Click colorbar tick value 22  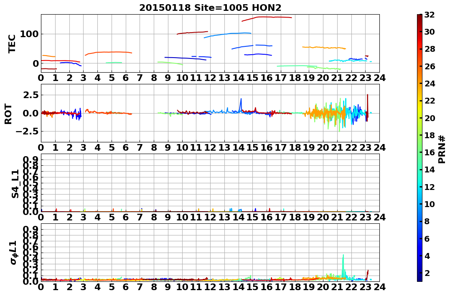pos(430,101)
